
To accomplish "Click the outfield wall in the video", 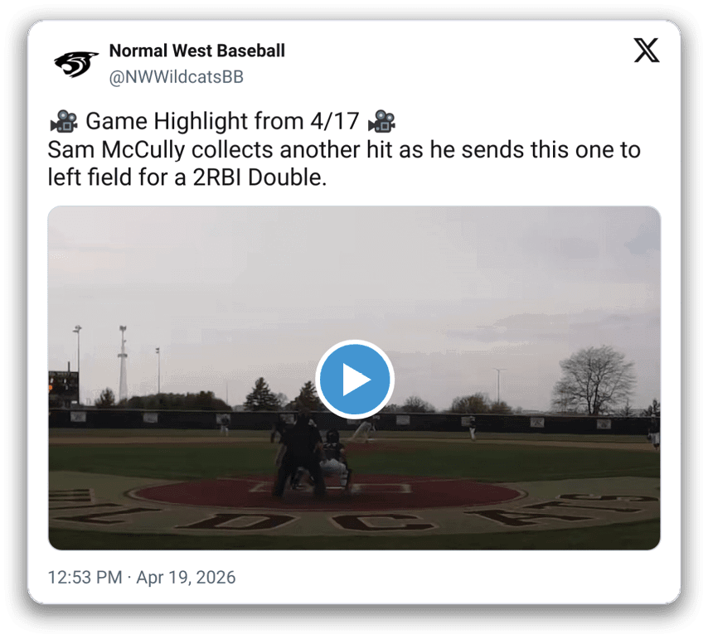I will tap(355, 421).
